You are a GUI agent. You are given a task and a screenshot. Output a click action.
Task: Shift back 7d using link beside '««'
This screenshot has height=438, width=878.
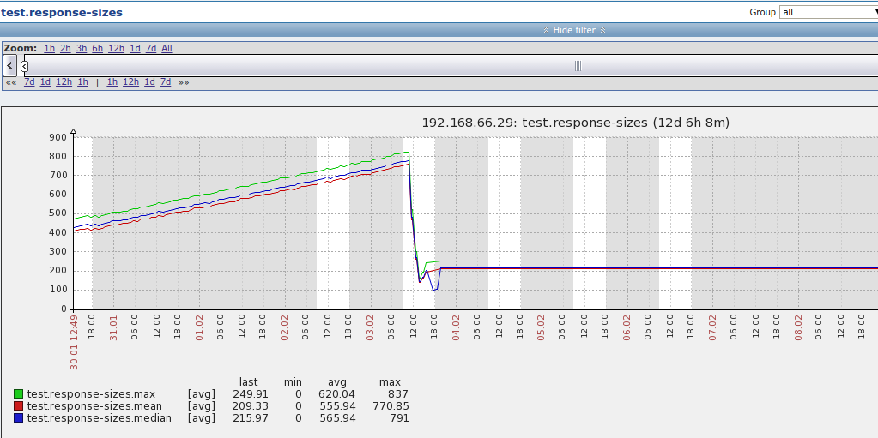[30, 81]
